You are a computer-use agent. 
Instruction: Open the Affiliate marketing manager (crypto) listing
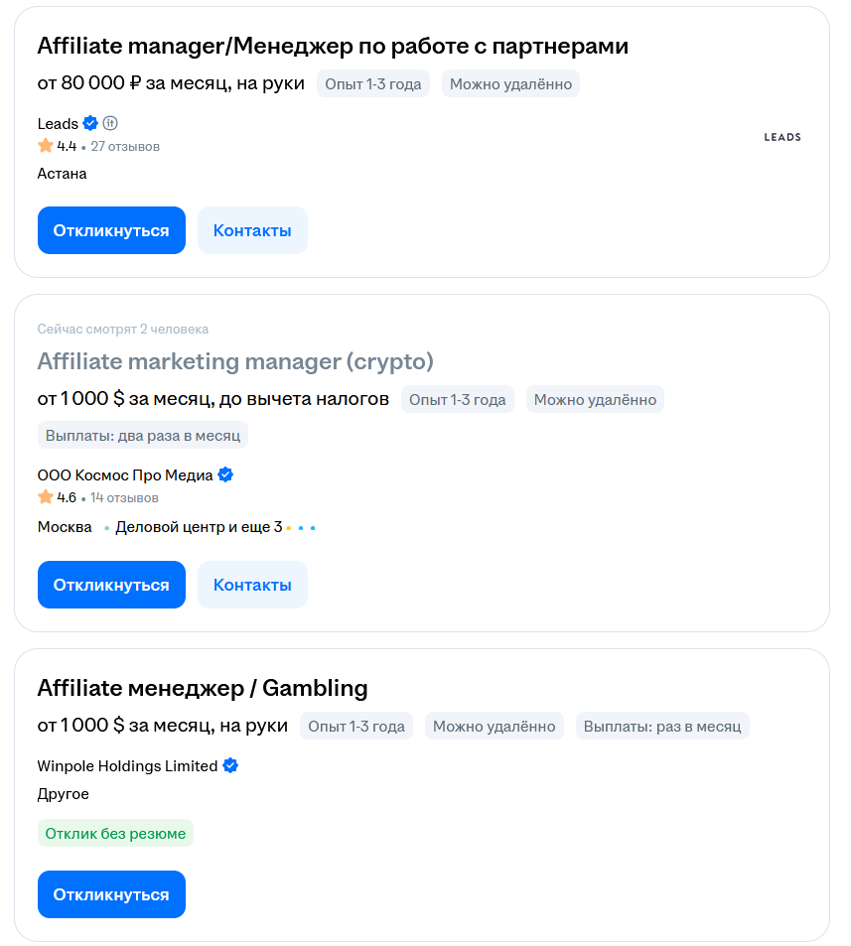(235, 361)
